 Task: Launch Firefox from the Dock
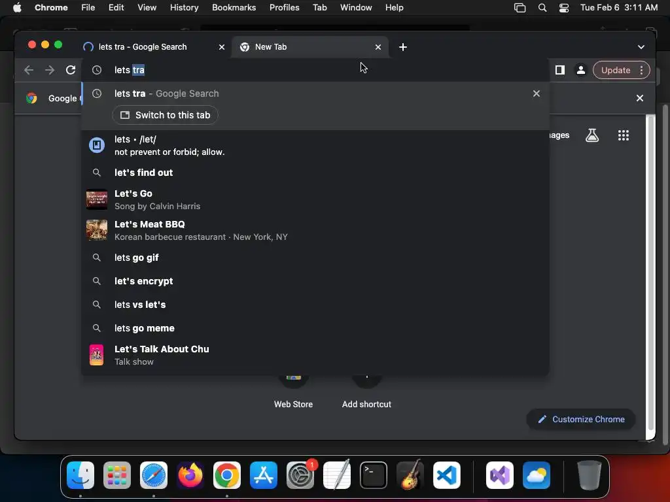pos(190,475)
